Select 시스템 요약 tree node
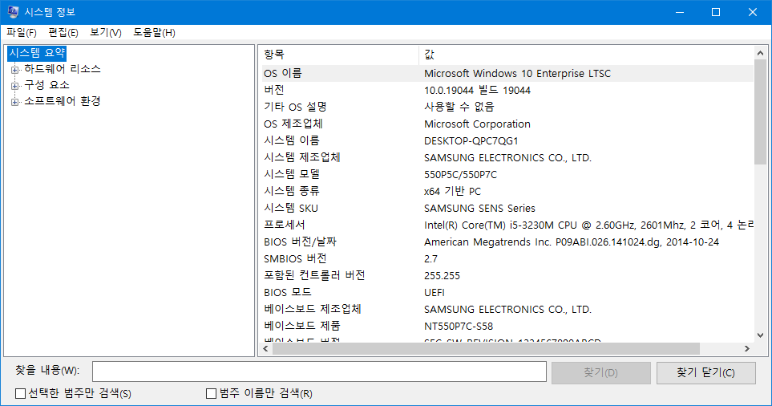 pos(37,53)
